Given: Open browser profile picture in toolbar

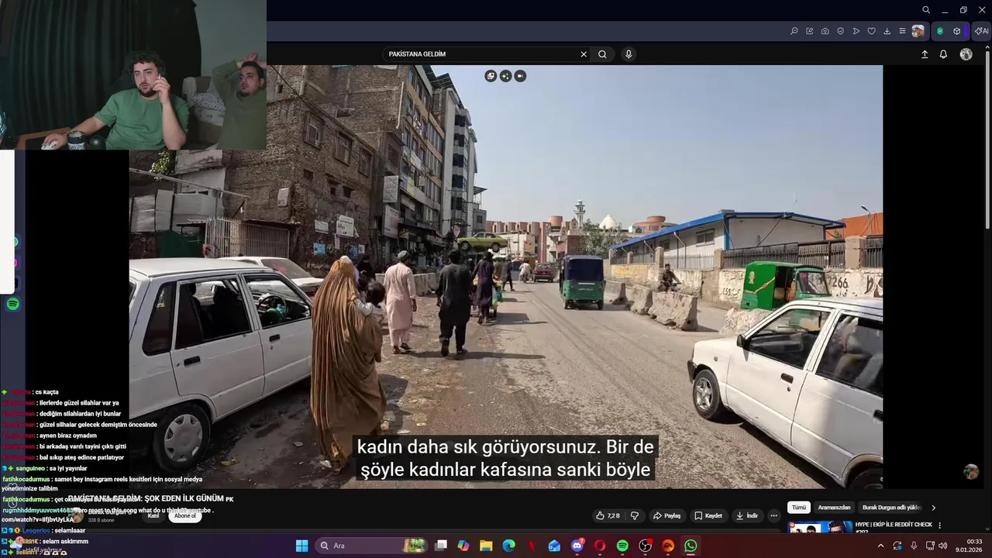Looking at the screenshot, I should click(918, 31).
